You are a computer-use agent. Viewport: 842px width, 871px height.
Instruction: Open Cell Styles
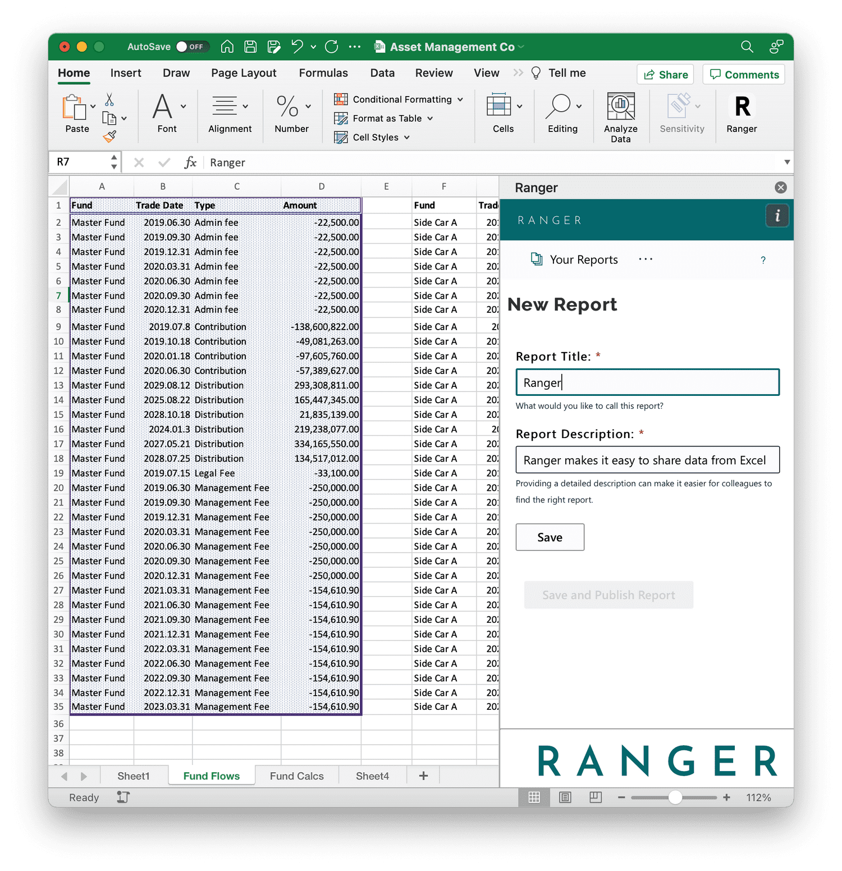(x=372, y=137)
